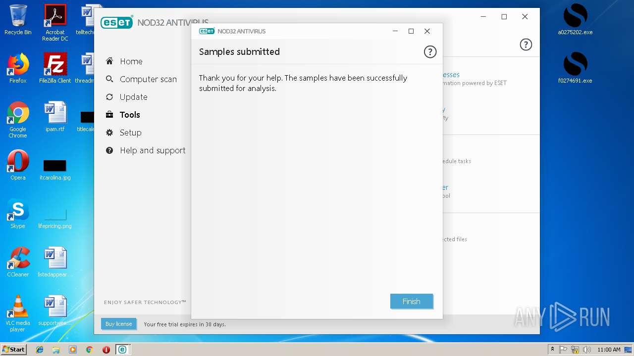
Task: Close the main ESET NOD32 window
Action: pos(525,17)
